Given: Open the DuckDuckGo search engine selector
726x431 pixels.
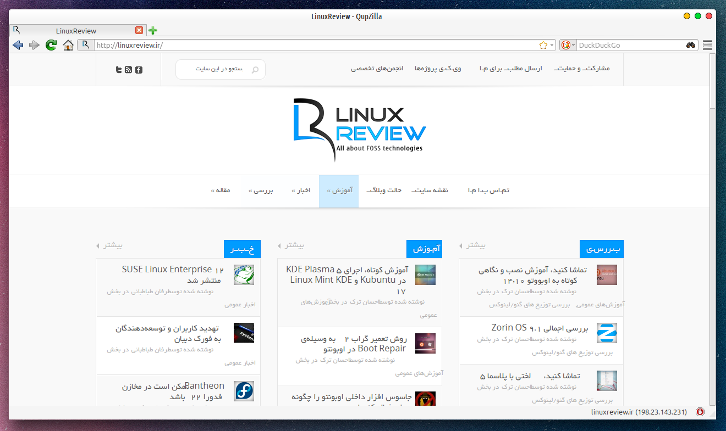Looking at the screenshot, I should (x=568, y=45).
